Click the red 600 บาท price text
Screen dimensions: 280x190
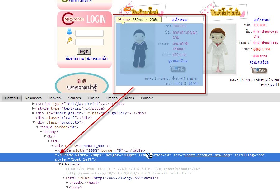262,49
